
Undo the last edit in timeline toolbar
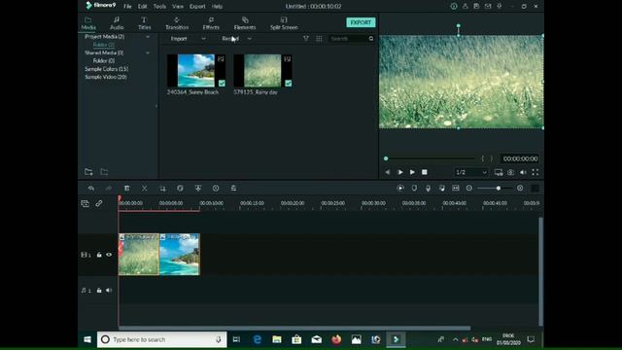90,188
